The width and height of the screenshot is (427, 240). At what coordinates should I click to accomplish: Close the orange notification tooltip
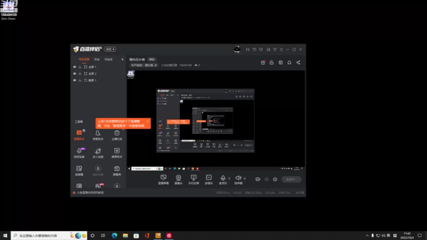coord(148,122)
